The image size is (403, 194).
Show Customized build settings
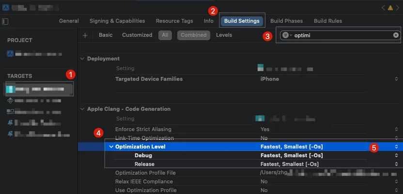(137, 35)
